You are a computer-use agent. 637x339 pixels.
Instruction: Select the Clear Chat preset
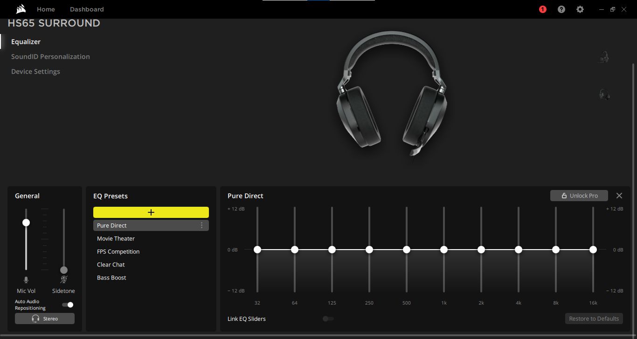click(151, 264)
